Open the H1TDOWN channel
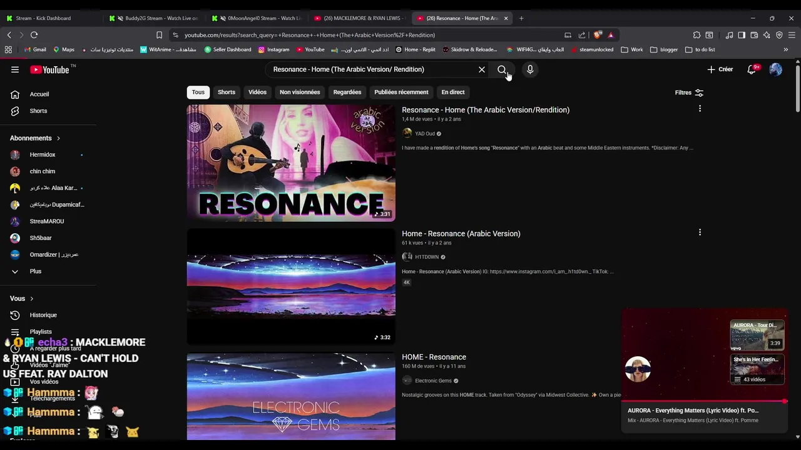 426,257
